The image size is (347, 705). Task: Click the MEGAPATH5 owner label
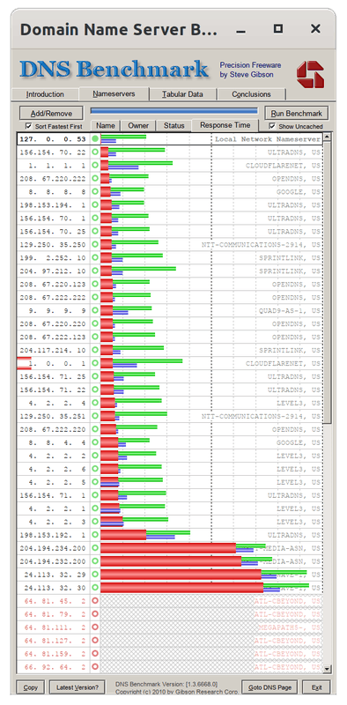pyautogui.click(x=290, y=627)
